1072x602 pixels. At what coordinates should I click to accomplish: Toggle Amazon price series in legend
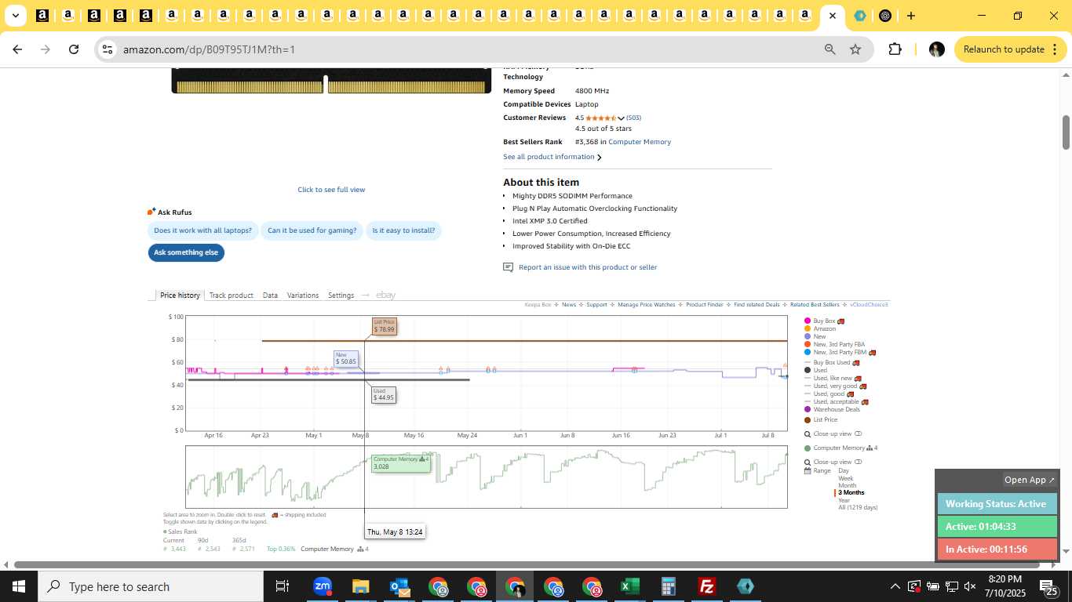point(819,329)
